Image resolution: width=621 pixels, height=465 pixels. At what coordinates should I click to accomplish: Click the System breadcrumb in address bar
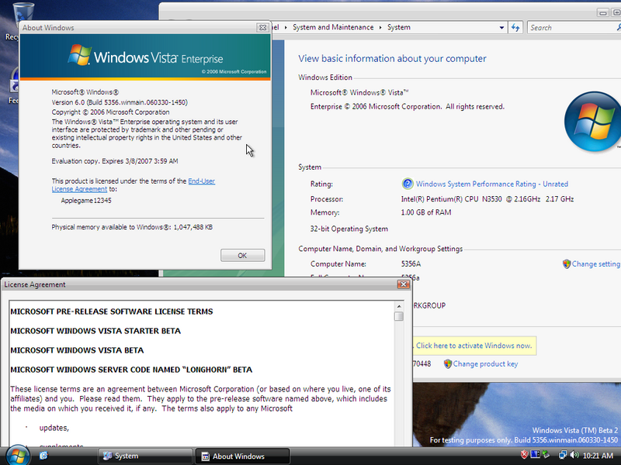pos(399,27)
